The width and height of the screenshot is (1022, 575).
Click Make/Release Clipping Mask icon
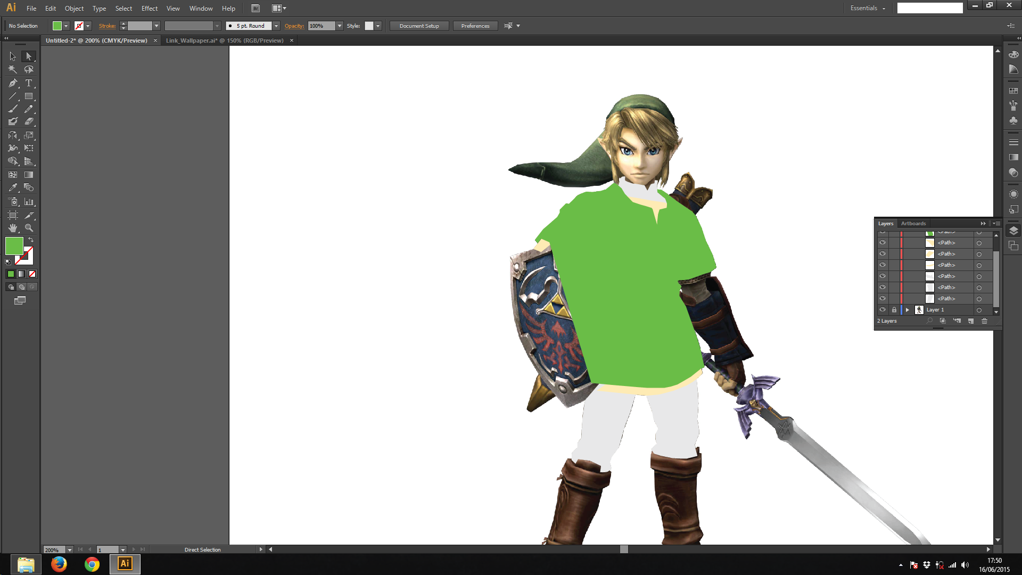pos(943,321)
